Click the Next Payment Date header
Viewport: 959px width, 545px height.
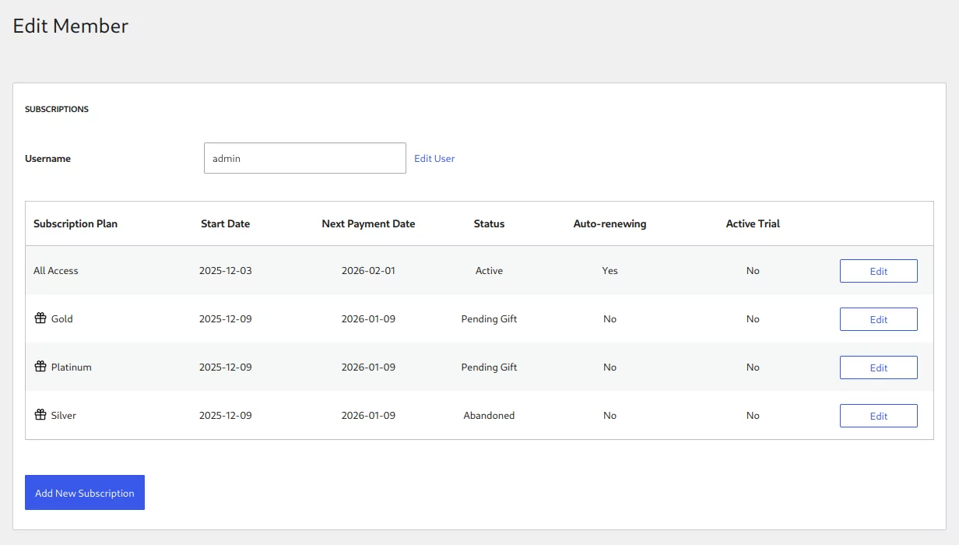(x=368, y=223)
